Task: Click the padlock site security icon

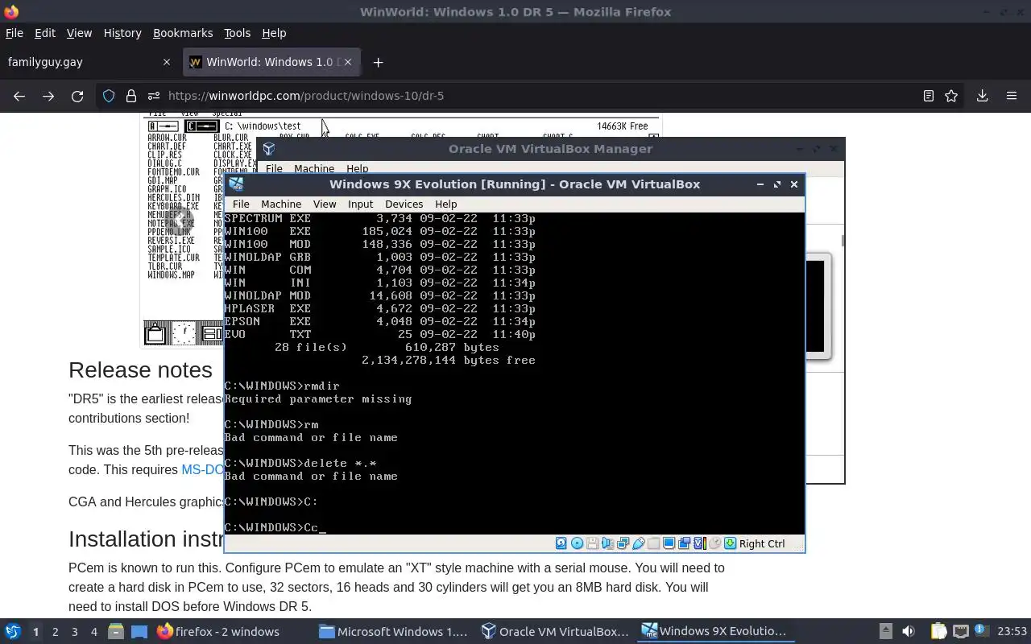Action: [130, 96]
